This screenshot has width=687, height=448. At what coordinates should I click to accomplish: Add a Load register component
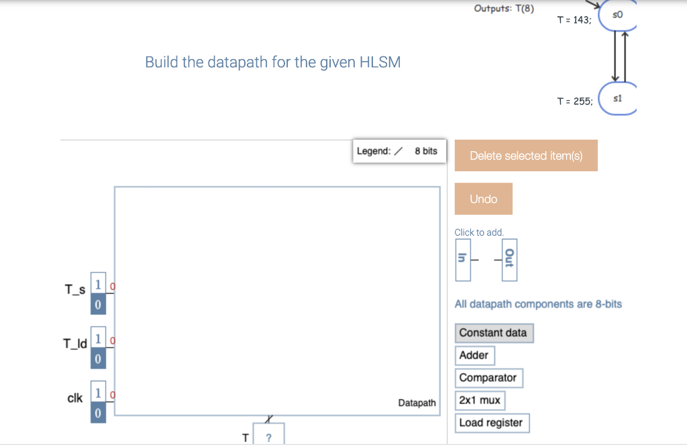click(x=492, y=422)
